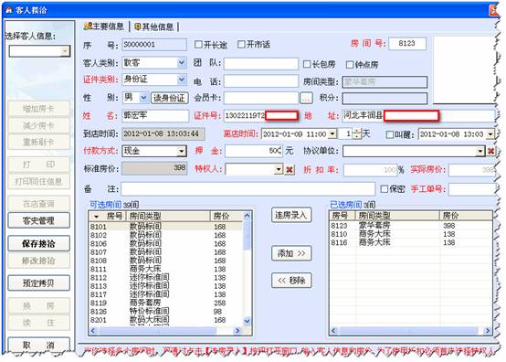The height and width of the screenshot is (362, 506).
Task: Open member card lookup ellipsis button
Action: pyautogui.click(x=306, y=98)
